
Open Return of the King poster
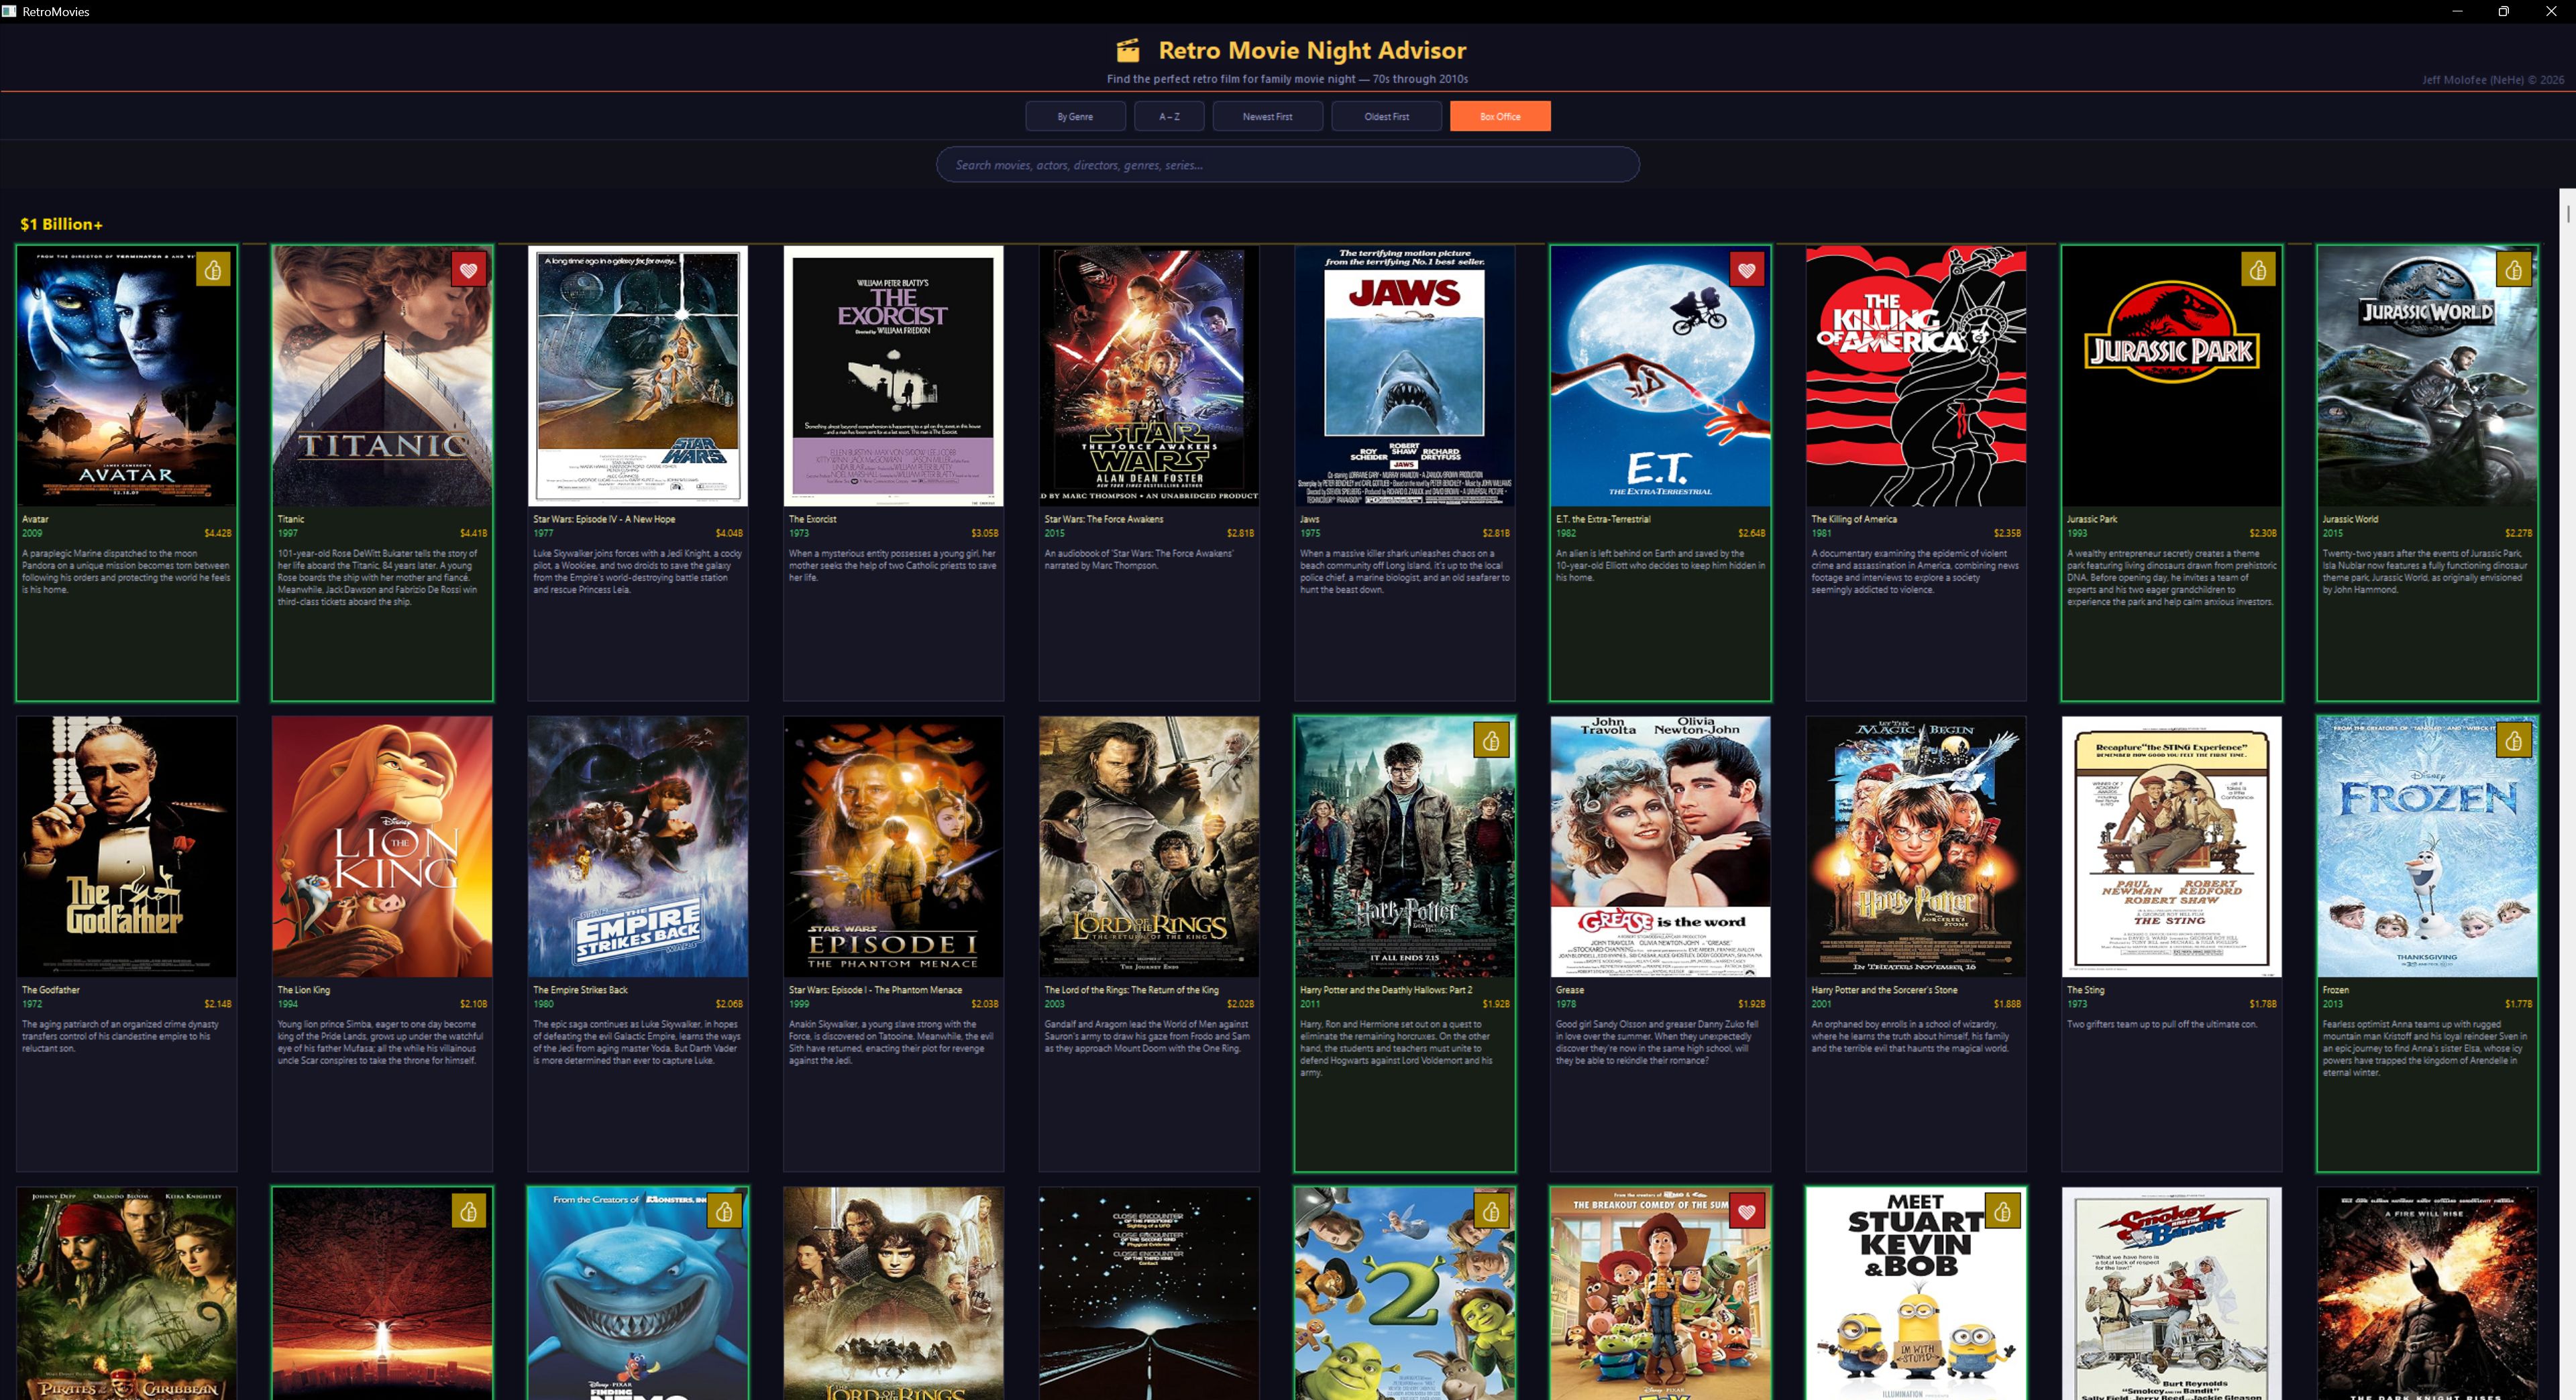(x=1149, y=846)
